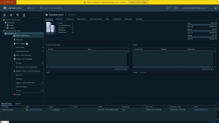Select Edit Default VM Compatibility
This screenshot has height=123, width=219.
tap(28, 67)
